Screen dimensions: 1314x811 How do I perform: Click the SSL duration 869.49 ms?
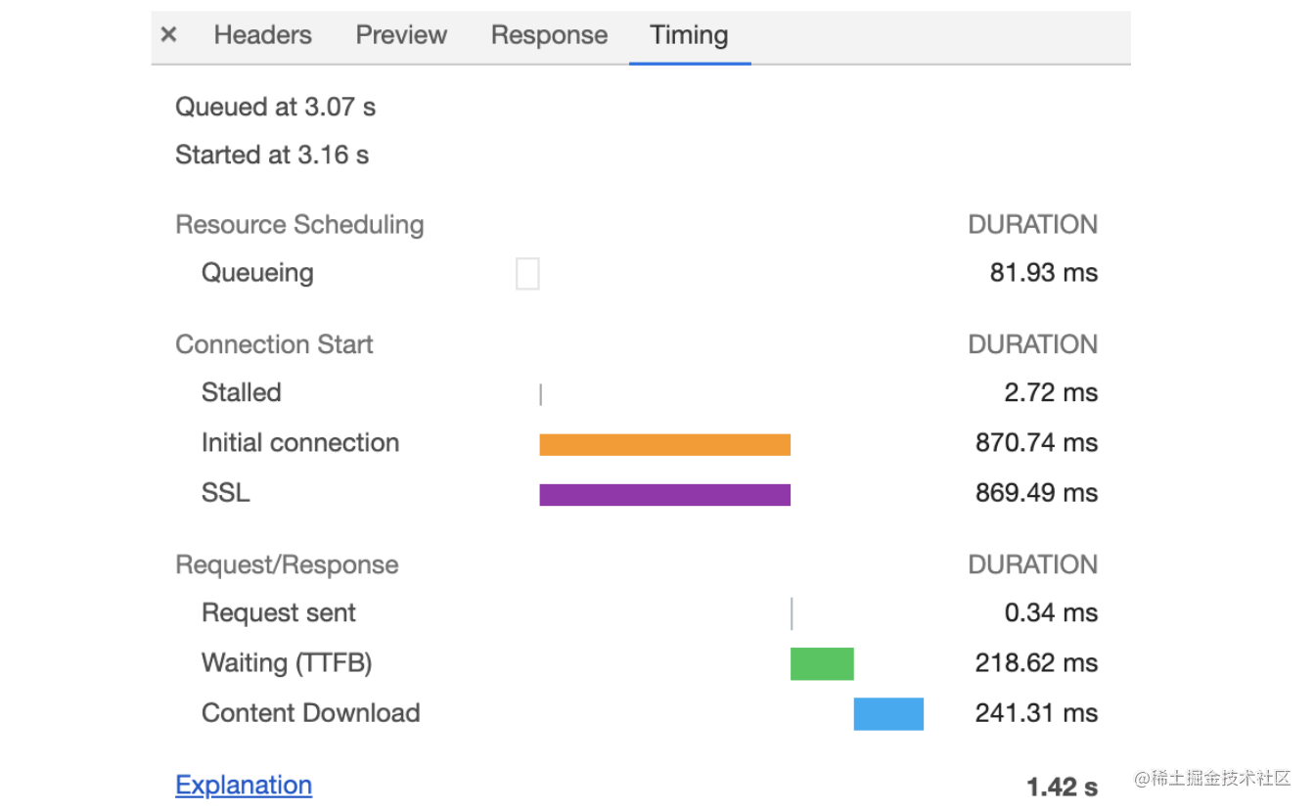point(1036,493)
